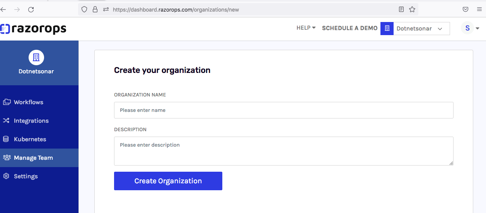Click the Kubernetes database icon
Viewport: 486px width, 213px height.
pyautogui.click(x=6, y=139)
